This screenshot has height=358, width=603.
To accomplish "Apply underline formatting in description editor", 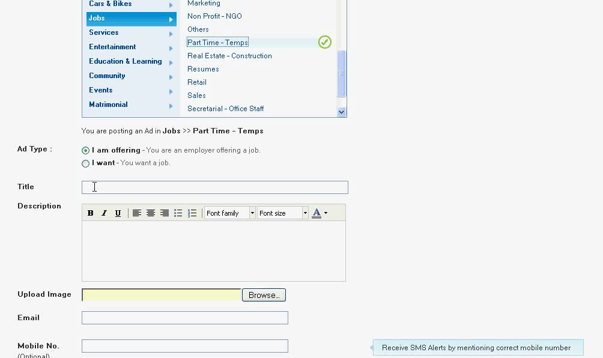I will [118, 213].
